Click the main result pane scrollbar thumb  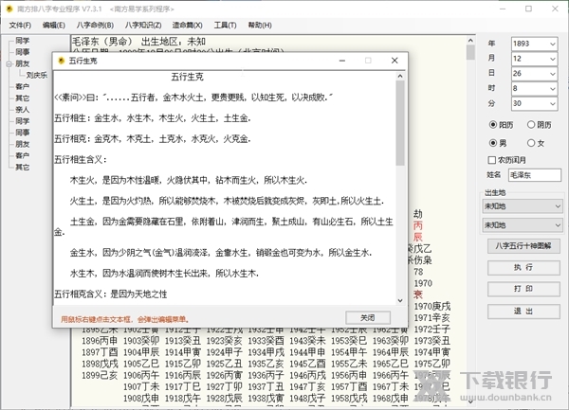(470, 52)
